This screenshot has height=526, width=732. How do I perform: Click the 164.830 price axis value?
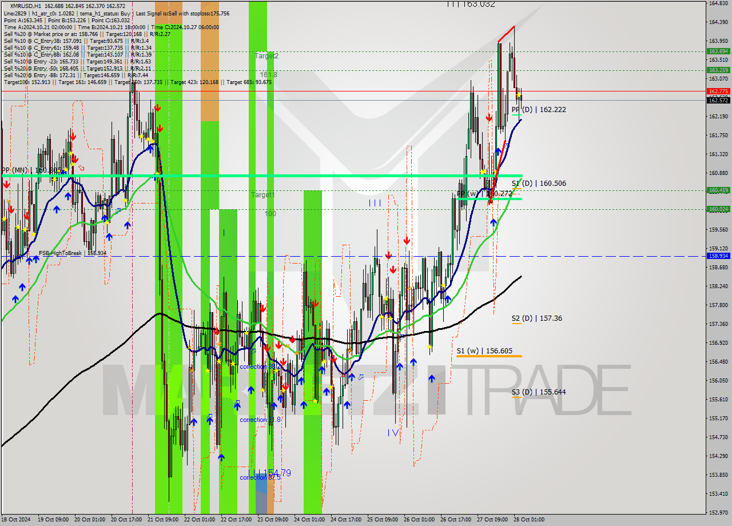[718, 3]
